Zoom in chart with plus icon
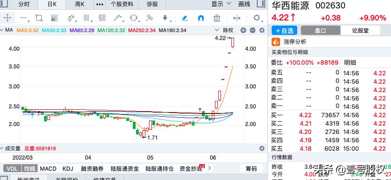Image resolution: width=391 pixels, height=180 pixels. point(243,30)
